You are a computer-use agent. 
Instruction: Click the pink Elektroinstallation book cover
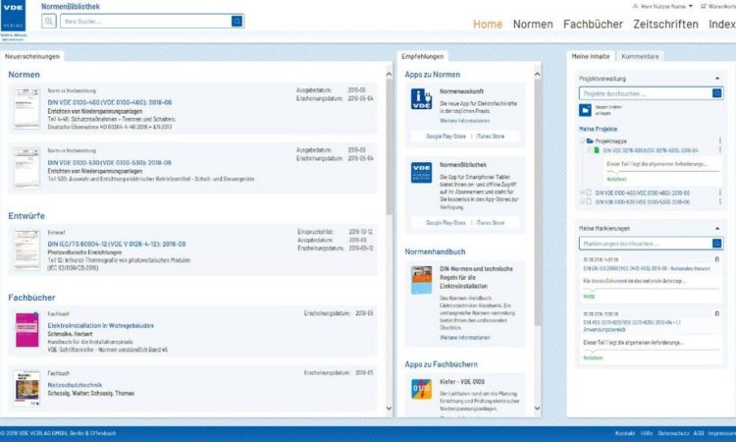(x=27, y=330)
